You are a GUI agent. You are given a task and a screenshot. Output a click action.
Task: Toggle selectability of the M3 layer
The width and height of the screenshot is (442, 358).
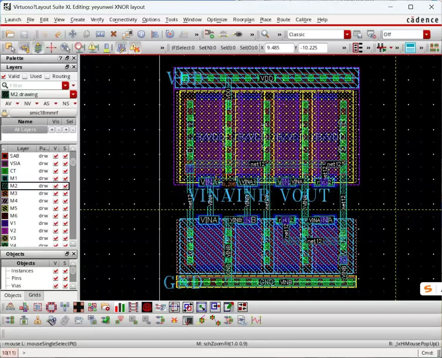coord(65,194)
